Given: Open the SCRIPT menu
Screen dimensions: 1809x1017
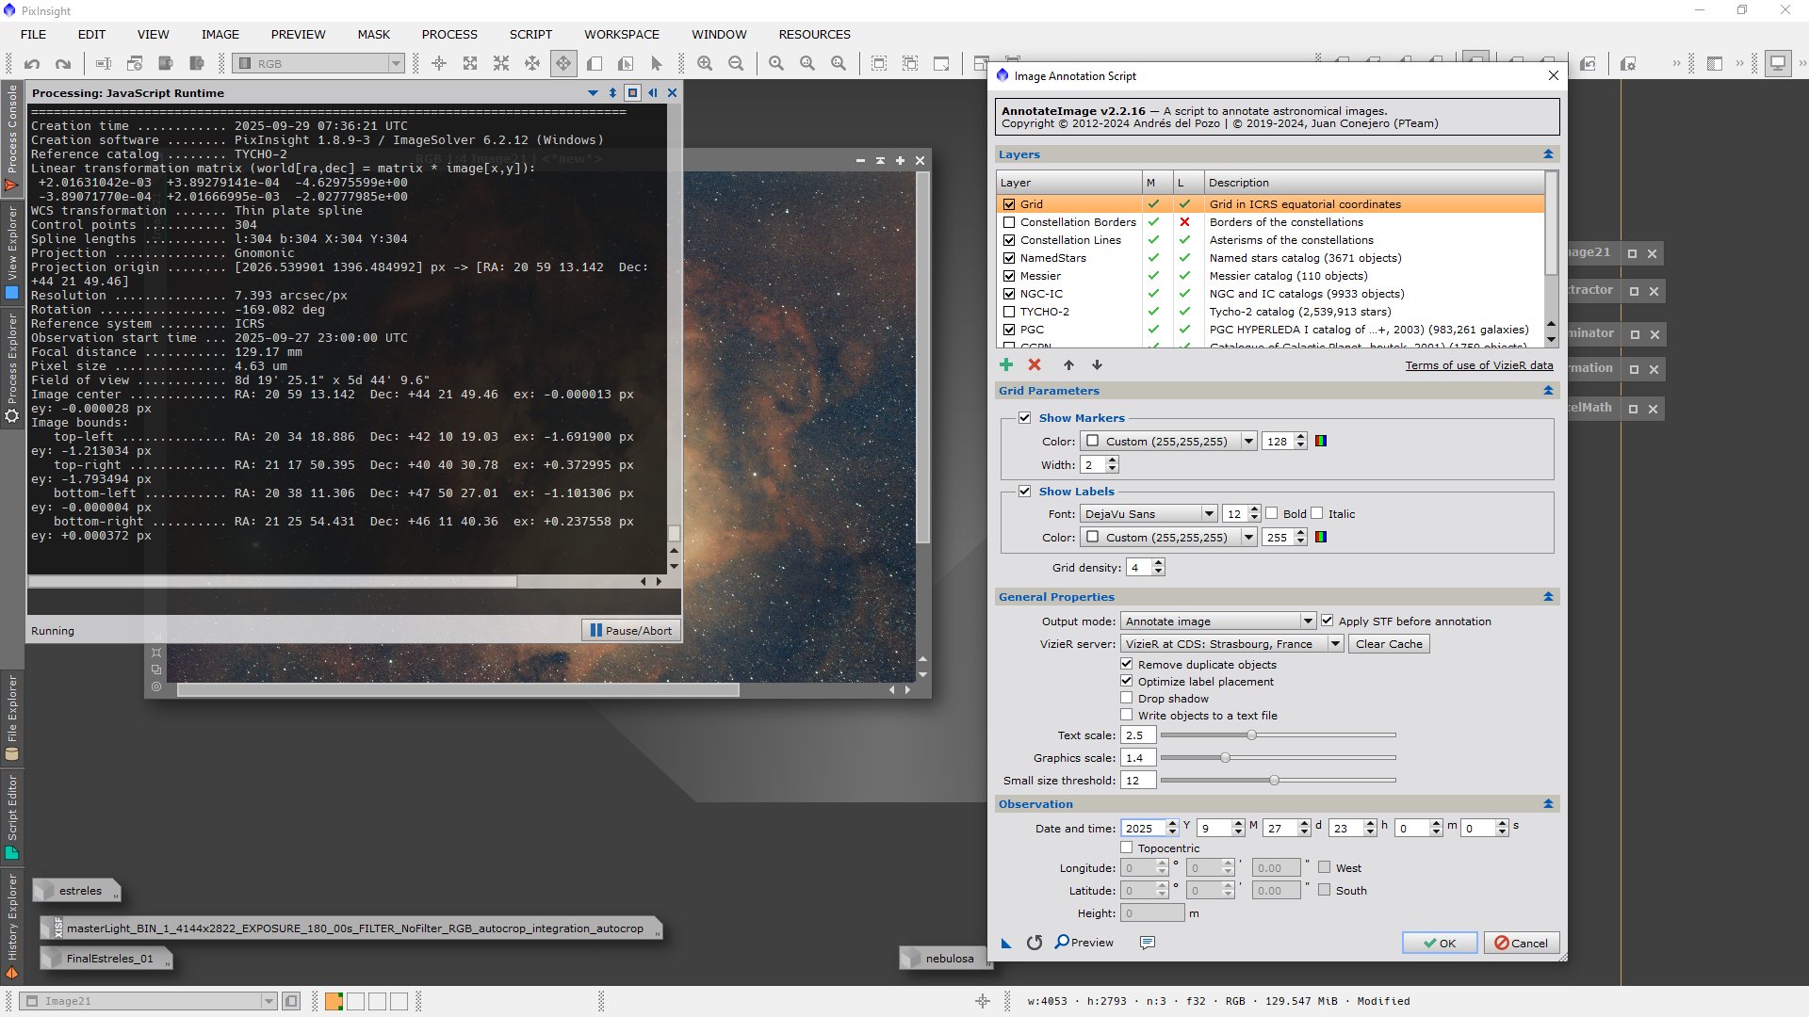Looking at the screenshot, I should click(x=530, y=34).
